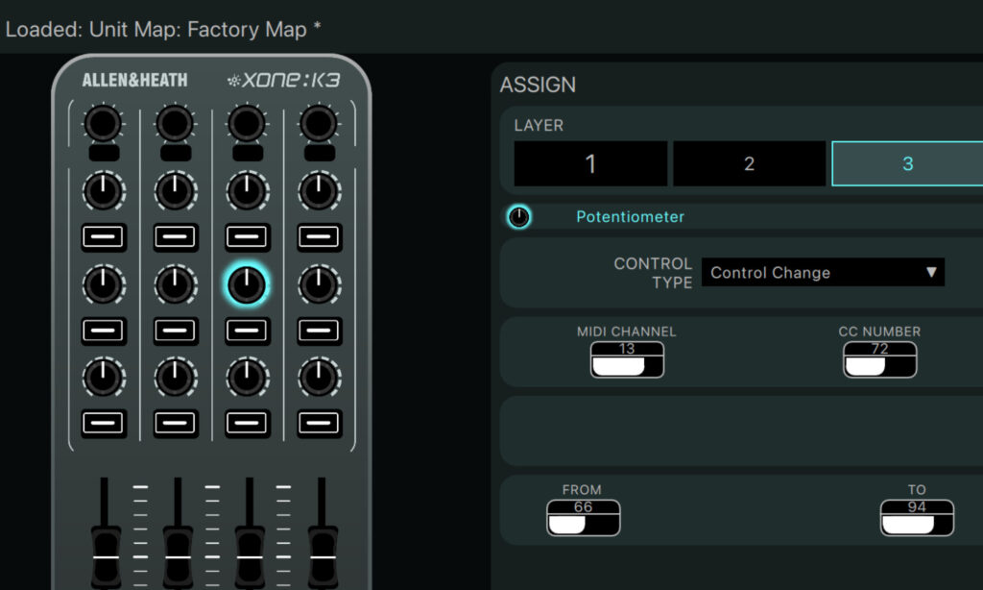This screenshot has width=983, height=590.
Task: Select Layer 2
Action: 749,163
